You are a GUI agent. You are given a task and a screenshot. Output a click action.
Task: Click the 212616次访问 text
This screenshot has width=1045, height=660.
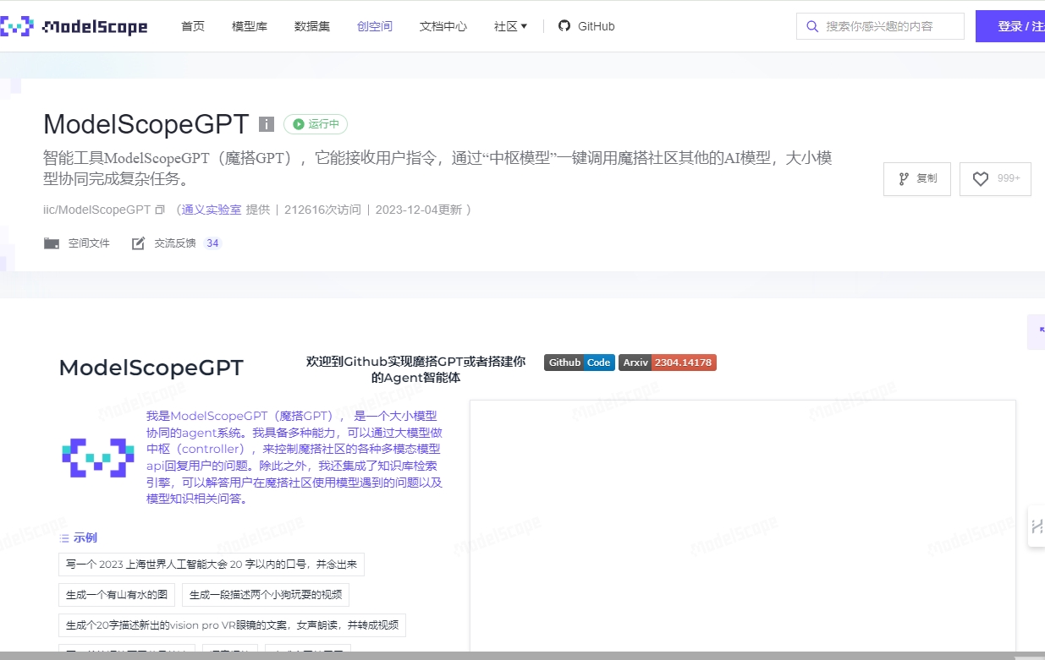[322, 210]
